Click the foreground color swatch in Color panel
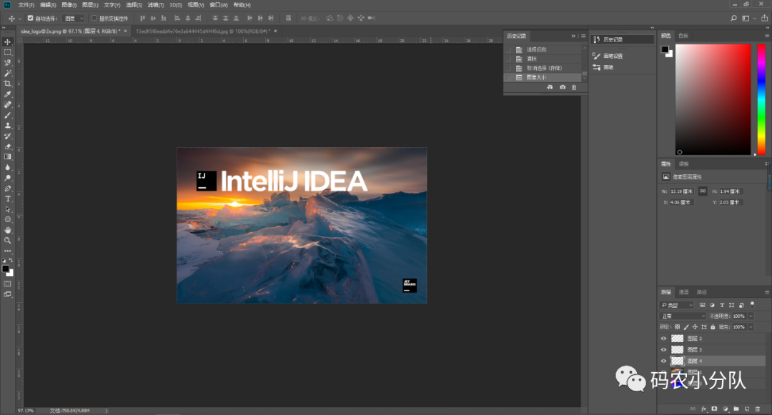 (665, 49)
